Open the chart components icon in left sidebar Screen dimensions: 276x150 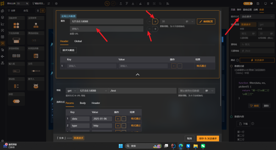tap(2, 24)
